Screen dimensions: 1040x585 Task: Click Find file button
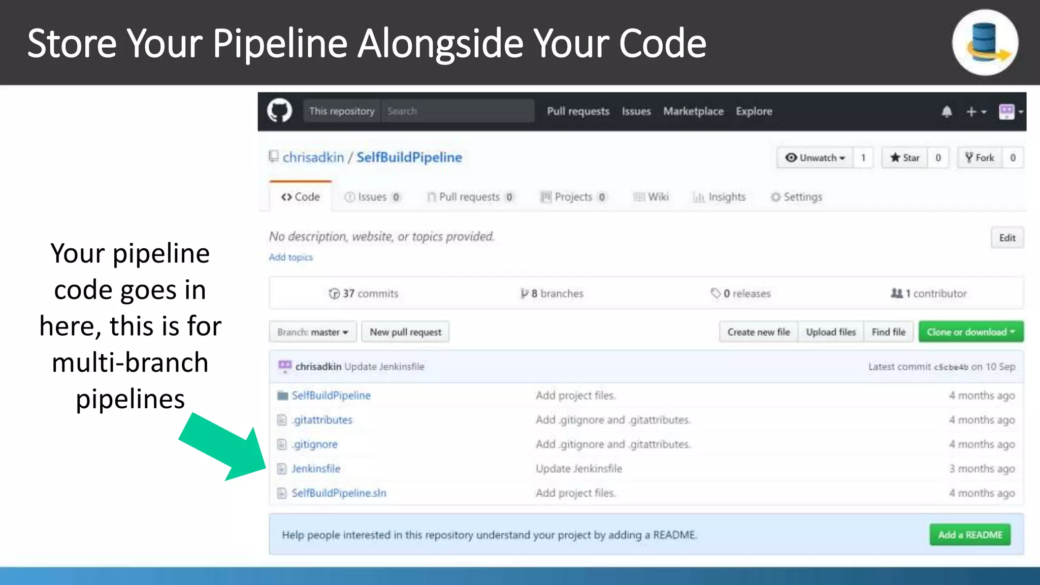(x=889, y=332)
